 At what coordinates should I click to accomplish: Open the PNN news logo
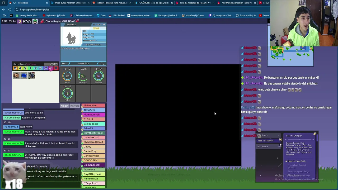click(27, 21)
